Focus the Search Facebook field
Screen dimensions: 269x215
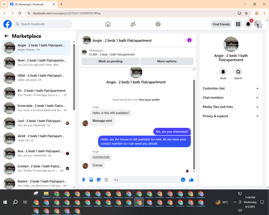point(43,24)
